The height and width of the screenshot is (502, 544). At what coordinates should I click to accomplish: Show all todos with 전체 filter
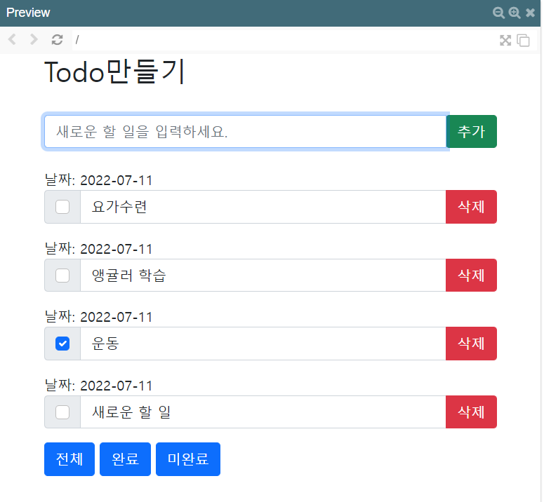(x=69, y=459)
